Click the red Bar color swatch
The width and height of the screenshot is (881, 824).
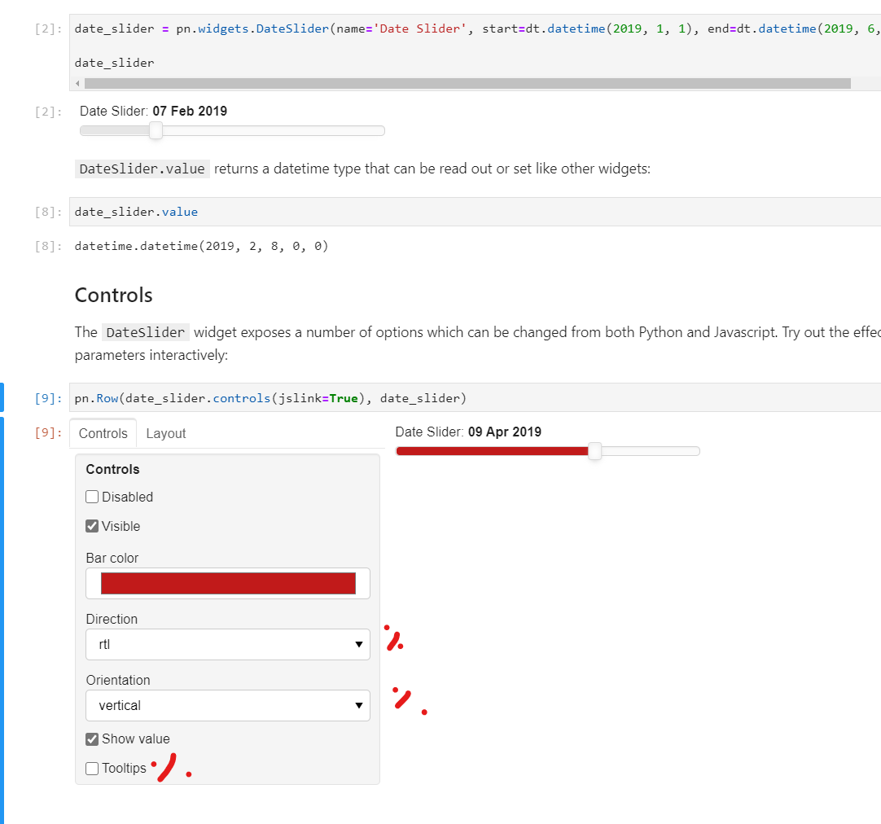[x=227, y=583]
